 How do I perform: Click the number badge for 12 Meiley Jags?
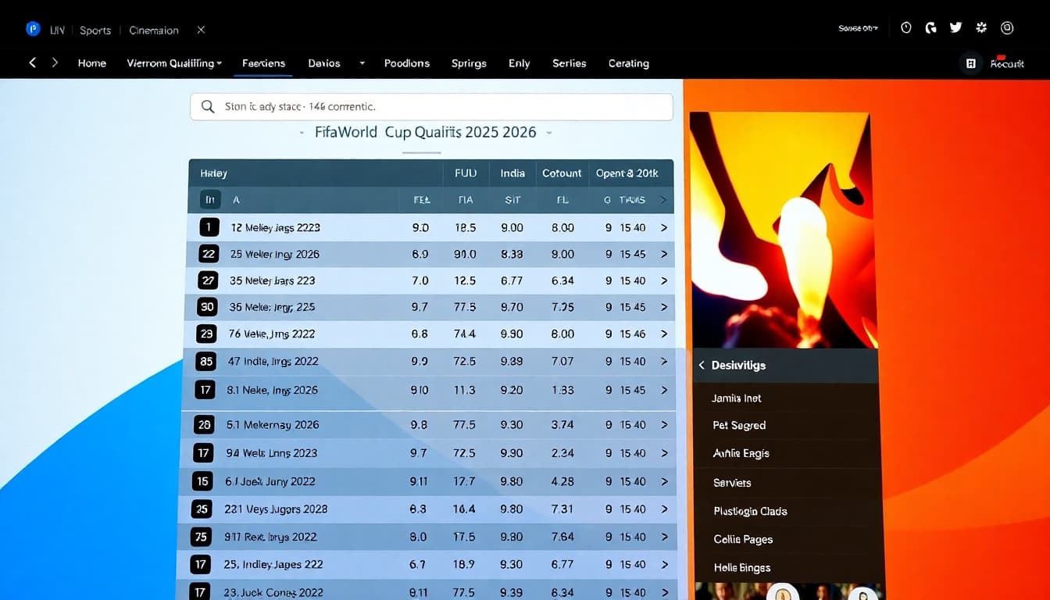click(x=209, y=227)
